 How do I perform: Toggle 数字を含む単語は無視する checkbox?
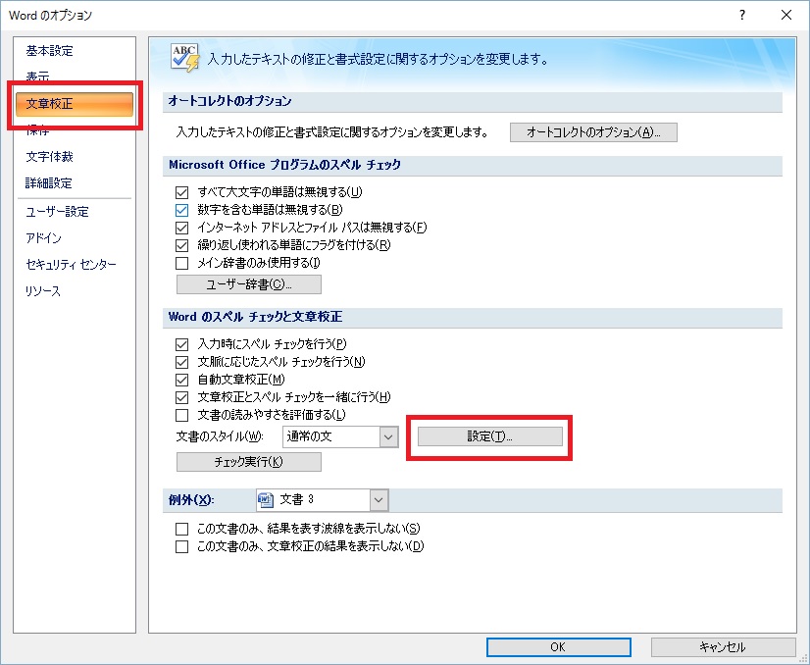pyautogui.click(x=181, y=210)
